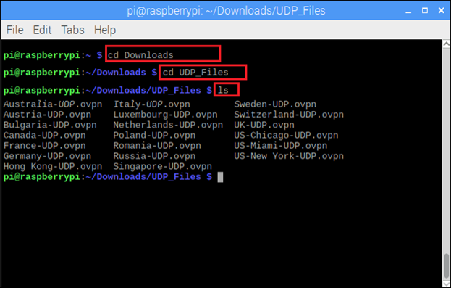
Task: Click Poland-UDP.ovpn file name
Action: pyautogui.click(x=154, y=135)
